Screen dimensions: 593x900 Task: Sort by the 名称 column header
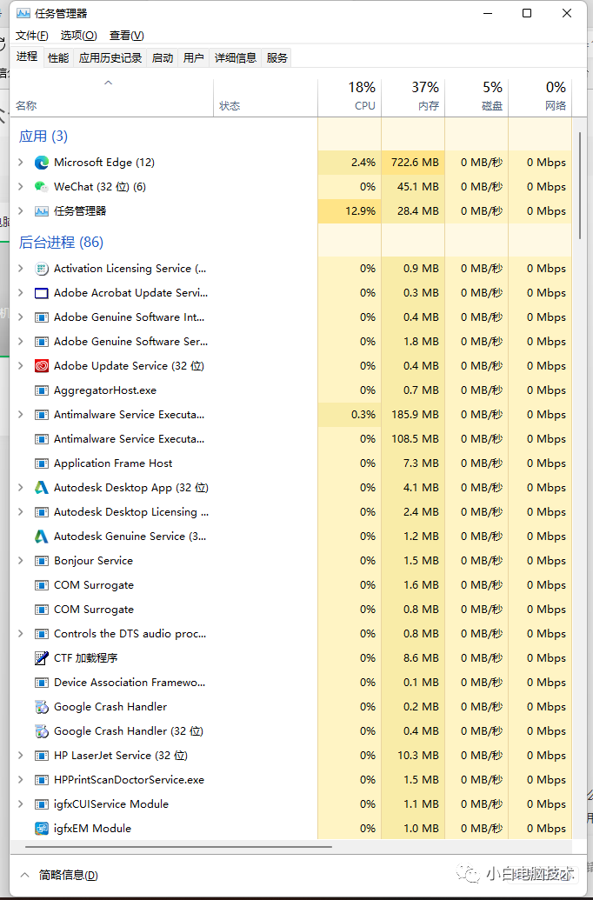point(112,97)
